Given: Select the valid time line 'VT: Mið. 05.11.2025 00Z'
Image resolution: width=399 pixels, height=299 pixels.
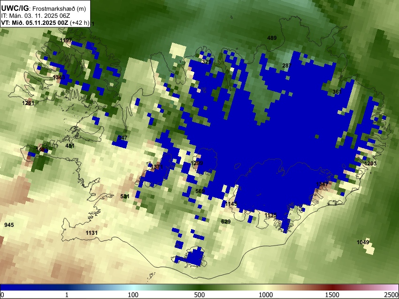Looking at the screenshot, I should pyautogui.click(x=35, y=22).
